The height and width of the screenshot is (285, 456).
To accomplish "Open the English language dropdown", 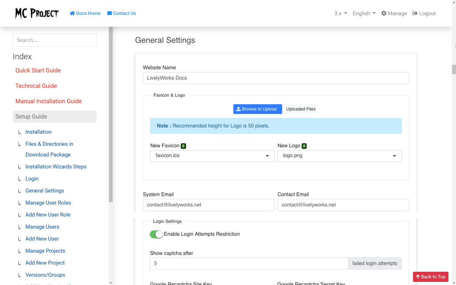I will (x=364, y=13).
